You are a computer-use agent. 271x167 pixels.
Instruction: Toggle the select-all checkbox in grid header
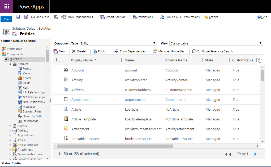coord(58,60)
